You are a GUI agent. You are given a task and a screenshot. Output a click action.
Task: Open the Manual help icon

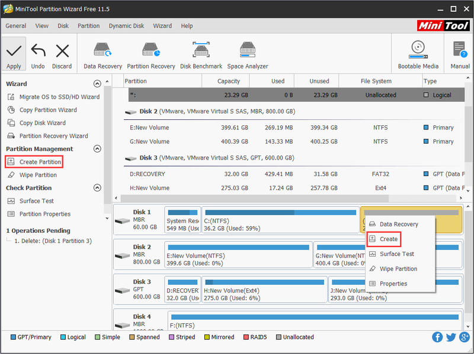(x=460, y=55)
